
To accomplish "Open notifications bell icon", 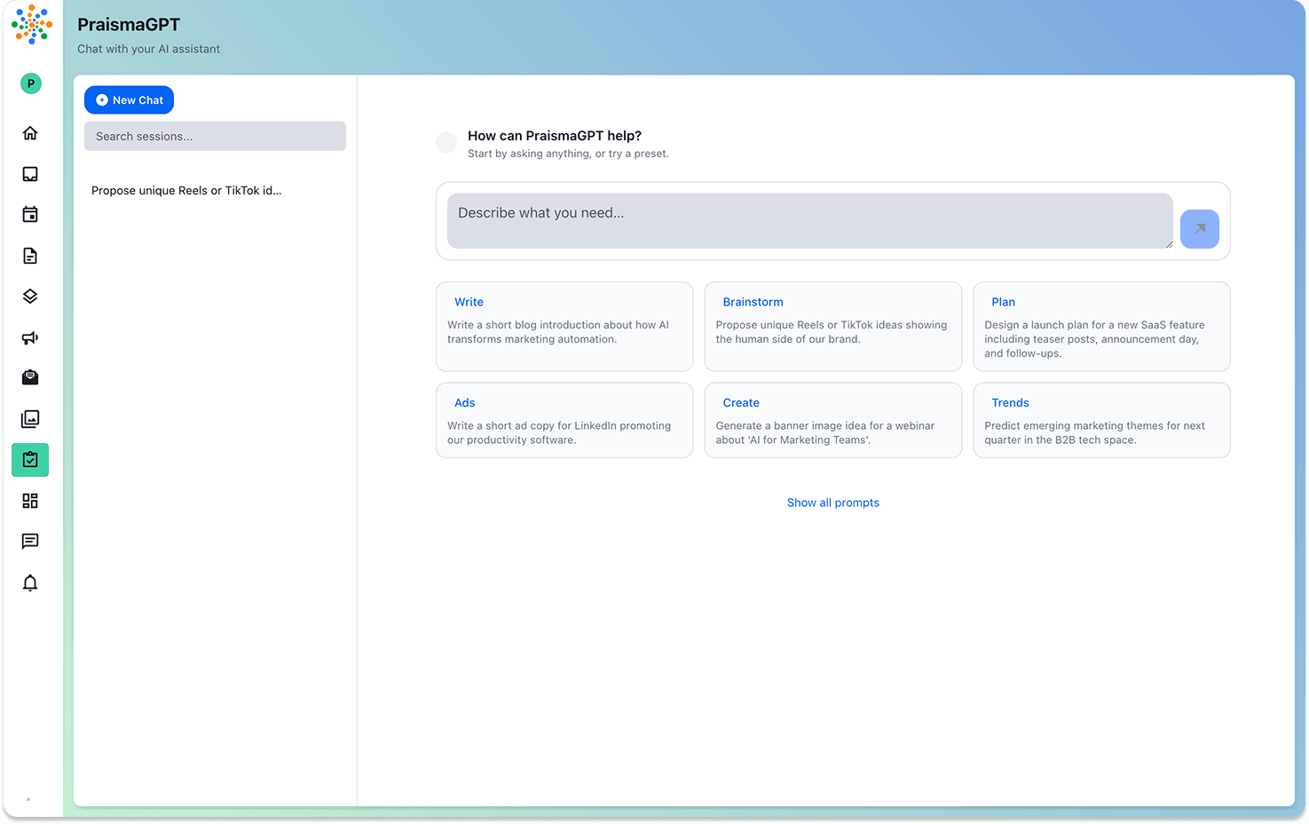I will [x=30, y=582].
